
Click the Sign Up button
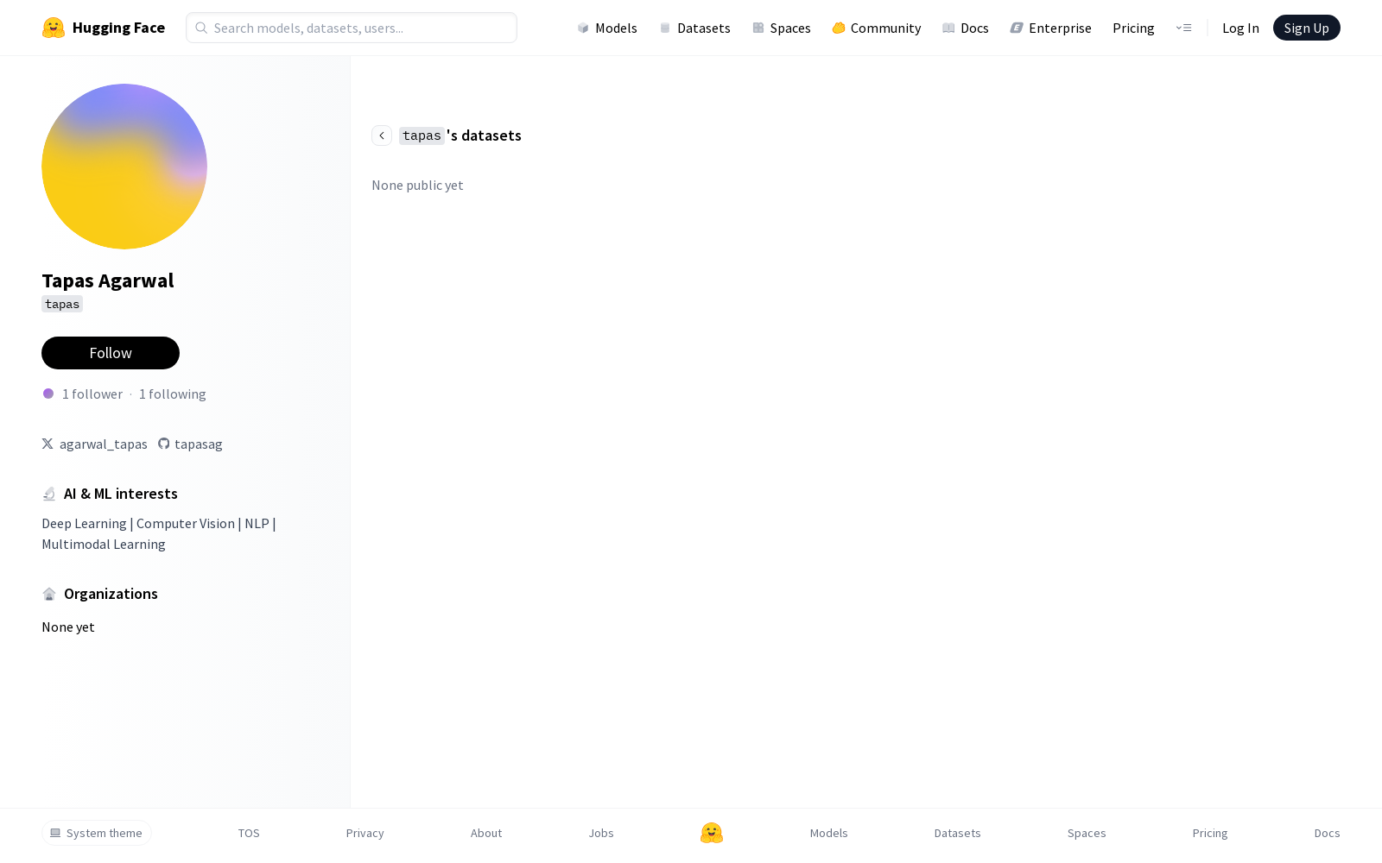pos(1306,28)
